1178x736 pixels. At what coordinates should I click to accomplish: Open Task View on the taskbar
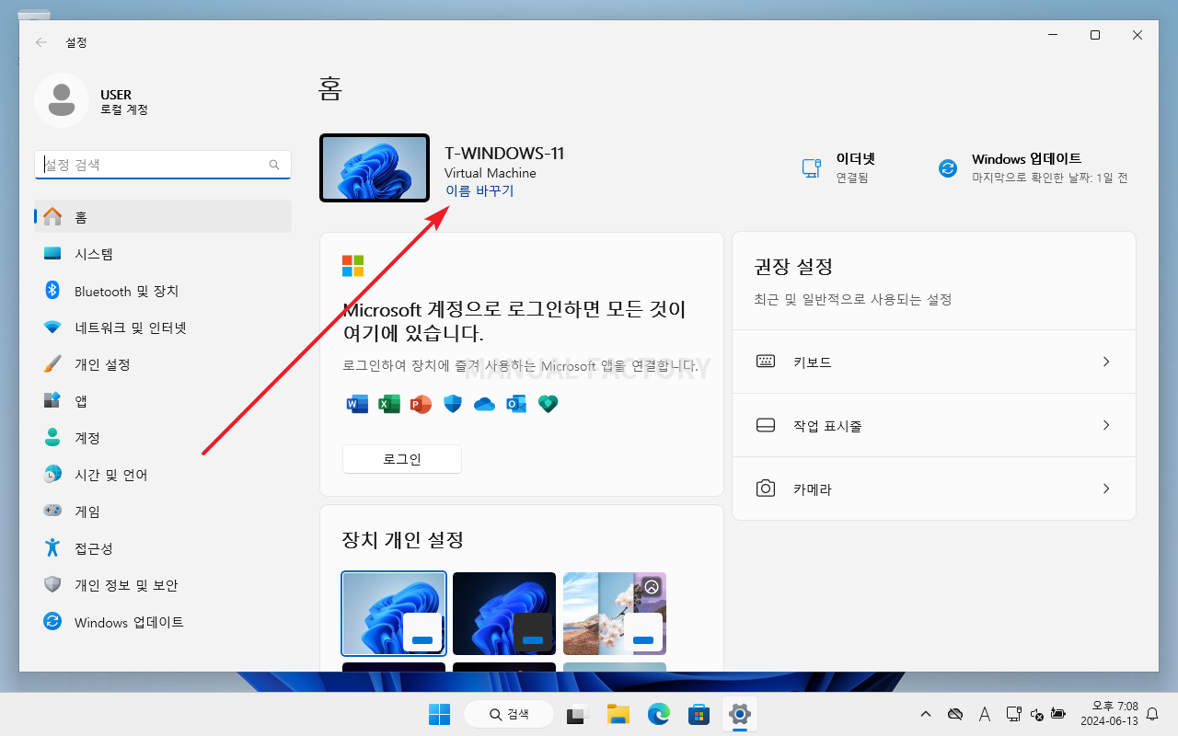pyautogui.click(x=578, y=714)
